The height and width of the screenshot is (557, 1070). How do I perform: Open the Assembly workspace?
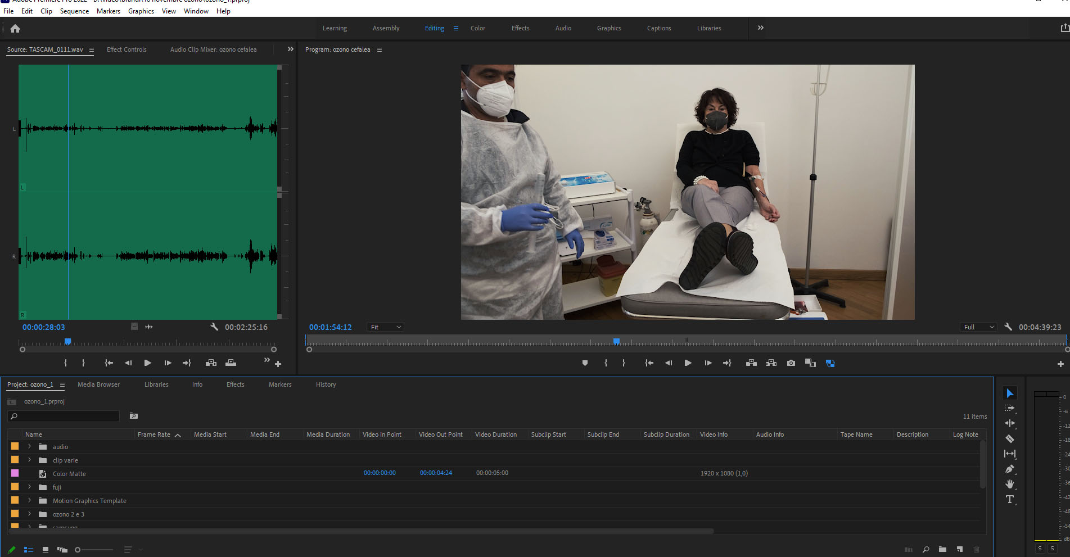[x=386, y=28]
